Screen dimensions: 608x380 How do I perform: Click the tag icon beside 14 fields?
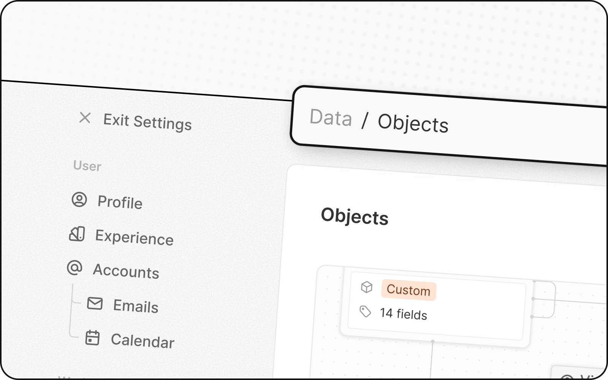tap(365, 312)
